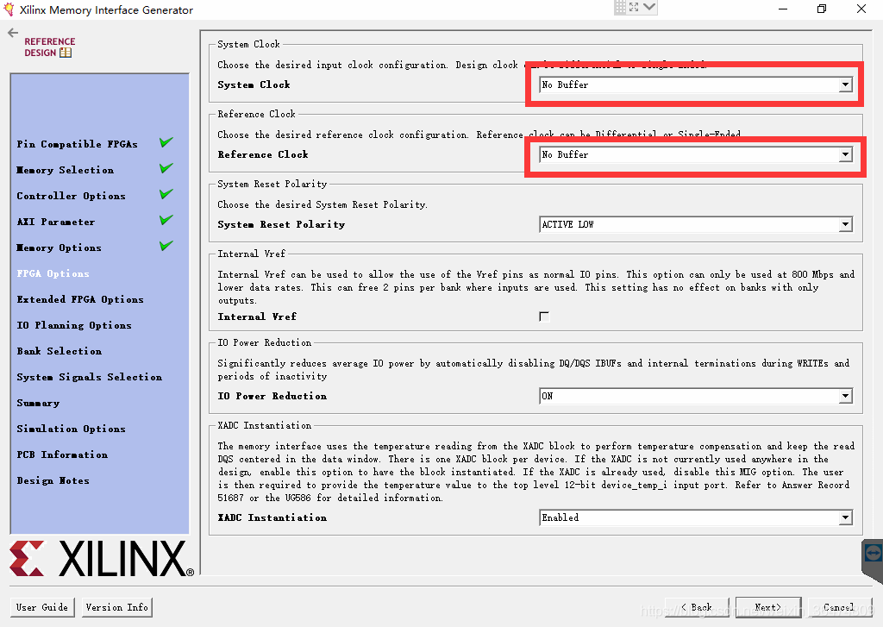
Task: Click the chevron down icon in title bar
Action: (649, 7)
